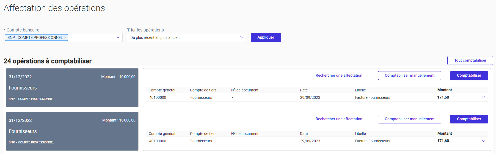Expand the first 171,60 row chevron
Viewport: 496px width, 153px height.
[483, 97]
